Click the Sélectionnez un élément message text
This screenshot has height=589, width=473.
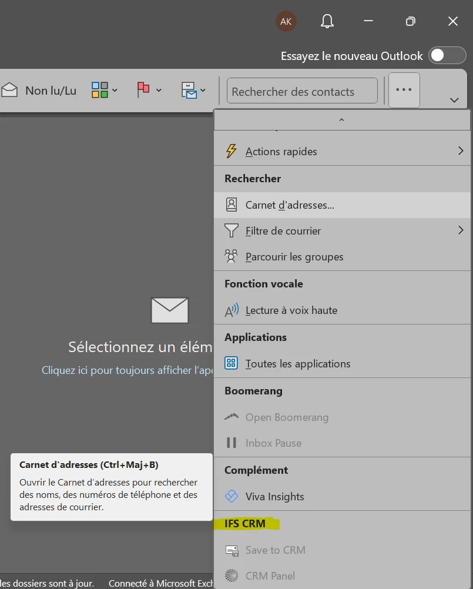pos(140,347)
